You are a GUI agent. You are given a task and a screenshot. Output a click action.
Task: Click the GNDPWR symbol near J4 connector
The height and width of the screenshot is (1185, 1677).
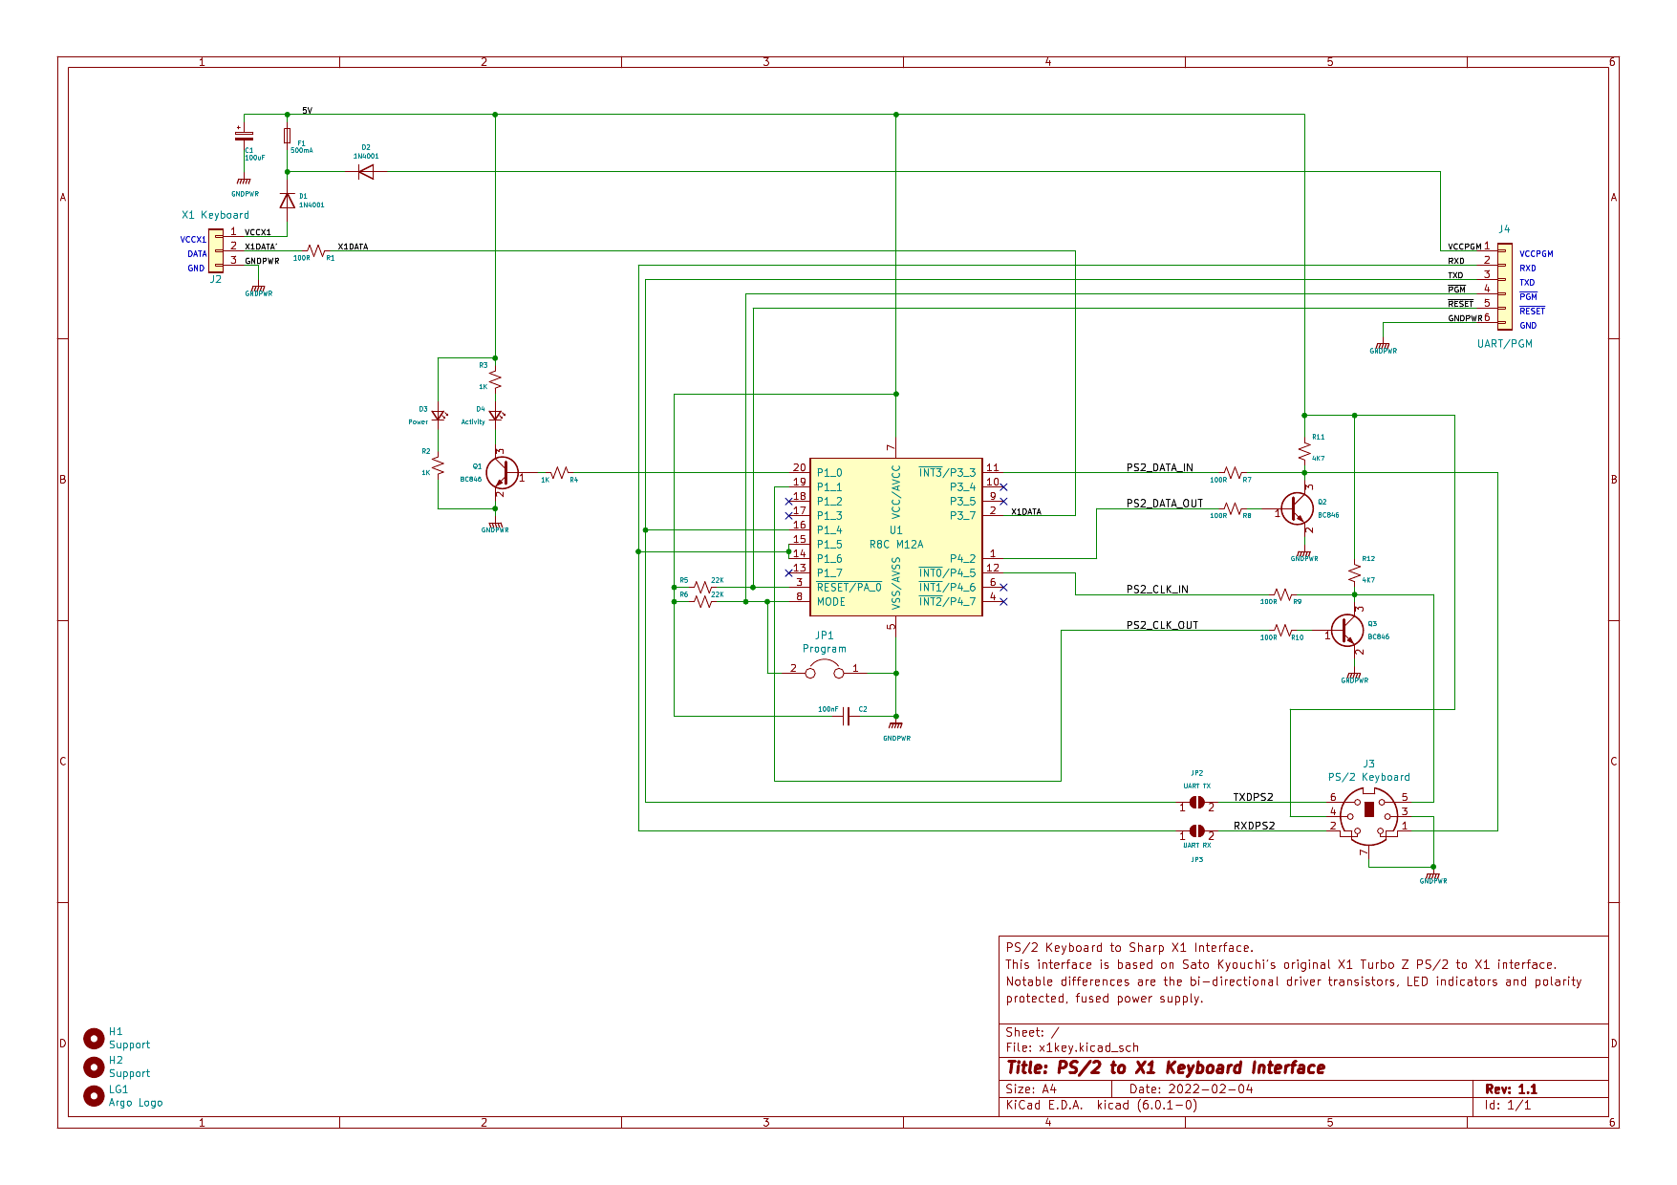point(1383,348)
